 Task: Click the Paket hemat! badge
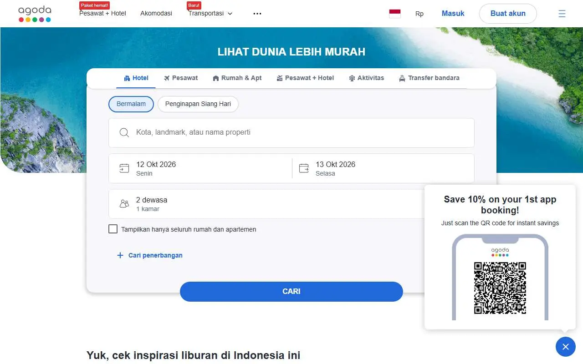(x=94, y=5)
